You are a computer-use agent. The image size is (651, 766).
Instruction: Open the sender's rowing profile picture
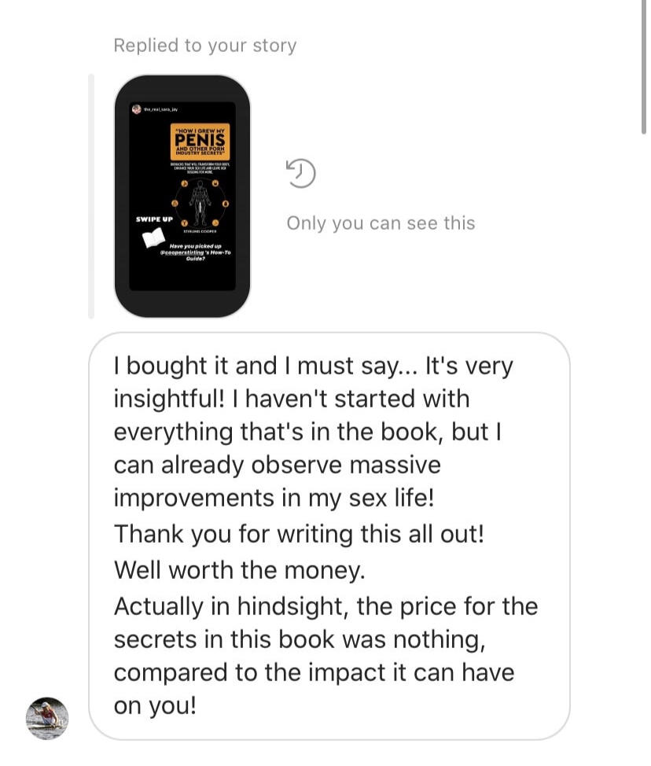coord(47,718)
